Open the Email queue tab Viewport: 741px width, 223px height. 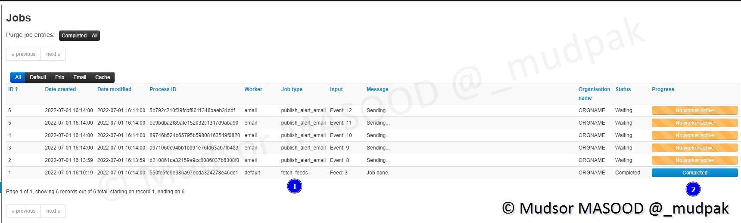[x=80, y=77]
